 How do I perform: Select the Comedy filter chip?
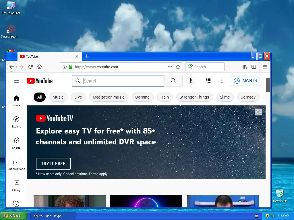coord(248,97)
